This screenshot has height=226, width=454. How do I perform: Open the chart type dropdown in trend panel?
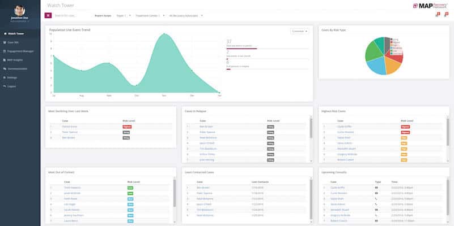coord(299,31)
